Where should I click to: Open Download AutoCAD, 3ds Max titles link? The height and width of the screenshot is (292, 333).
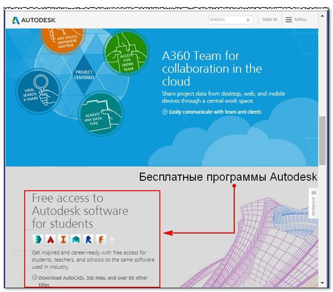coord(93,281)
